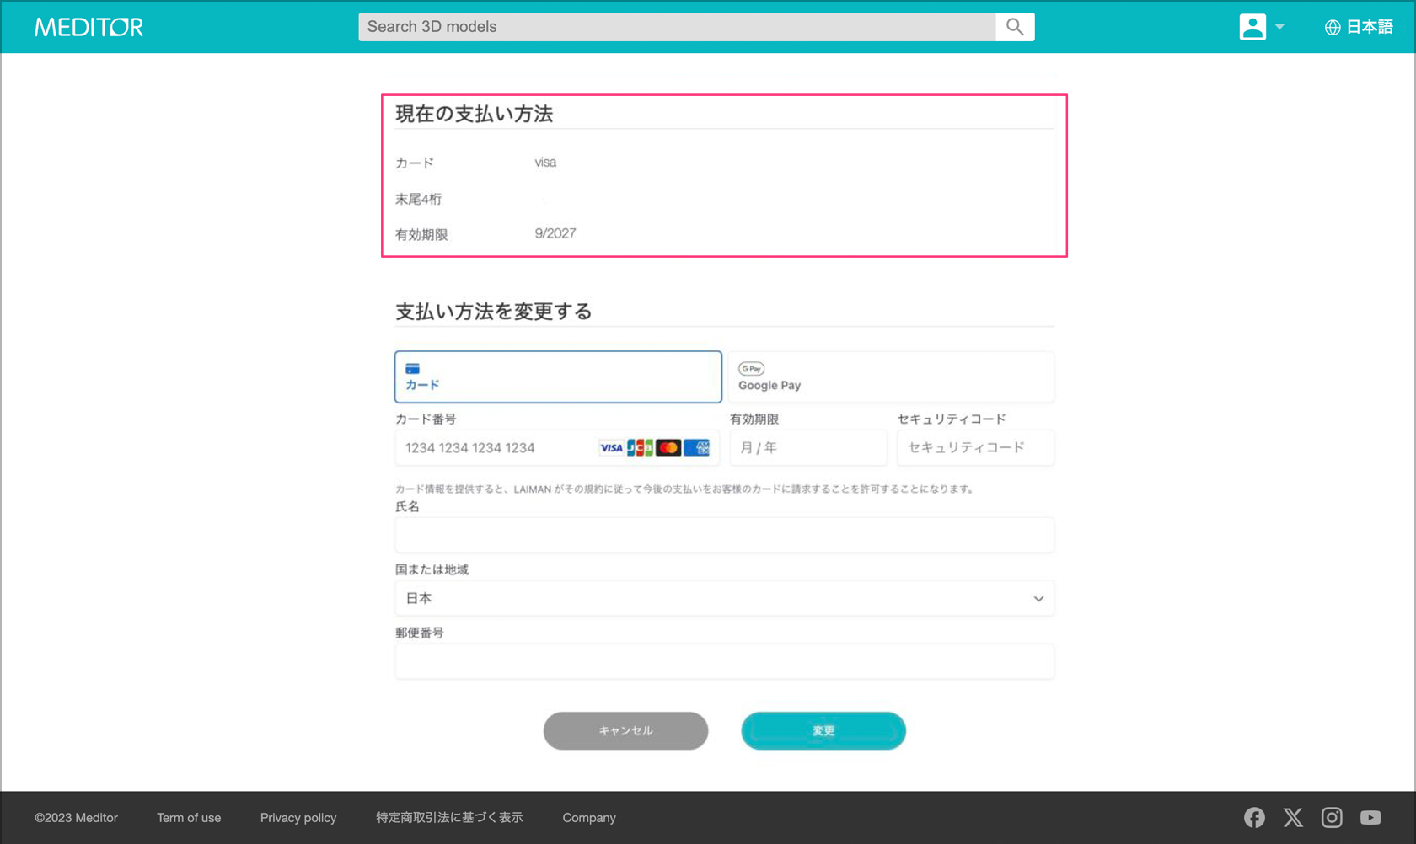The width and height of the screenshot is (1416, 844).
Task: Select the カード payment tab
Action: (x=558, y=377)
